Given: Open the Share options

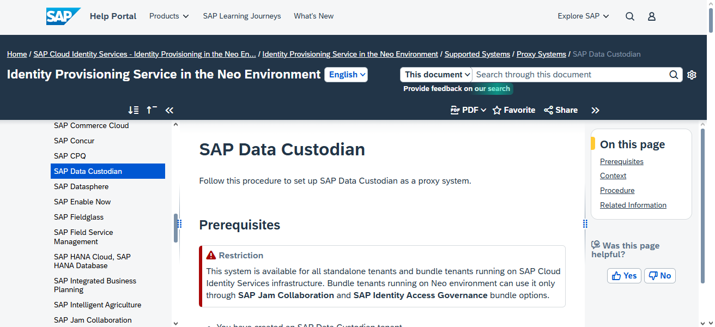Looking at the screenshot, I should (x=560, y=110).
